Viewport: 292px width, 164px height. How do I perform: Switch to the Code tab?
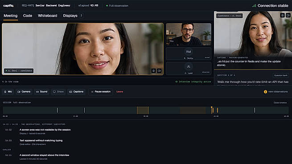pos(28,16)
